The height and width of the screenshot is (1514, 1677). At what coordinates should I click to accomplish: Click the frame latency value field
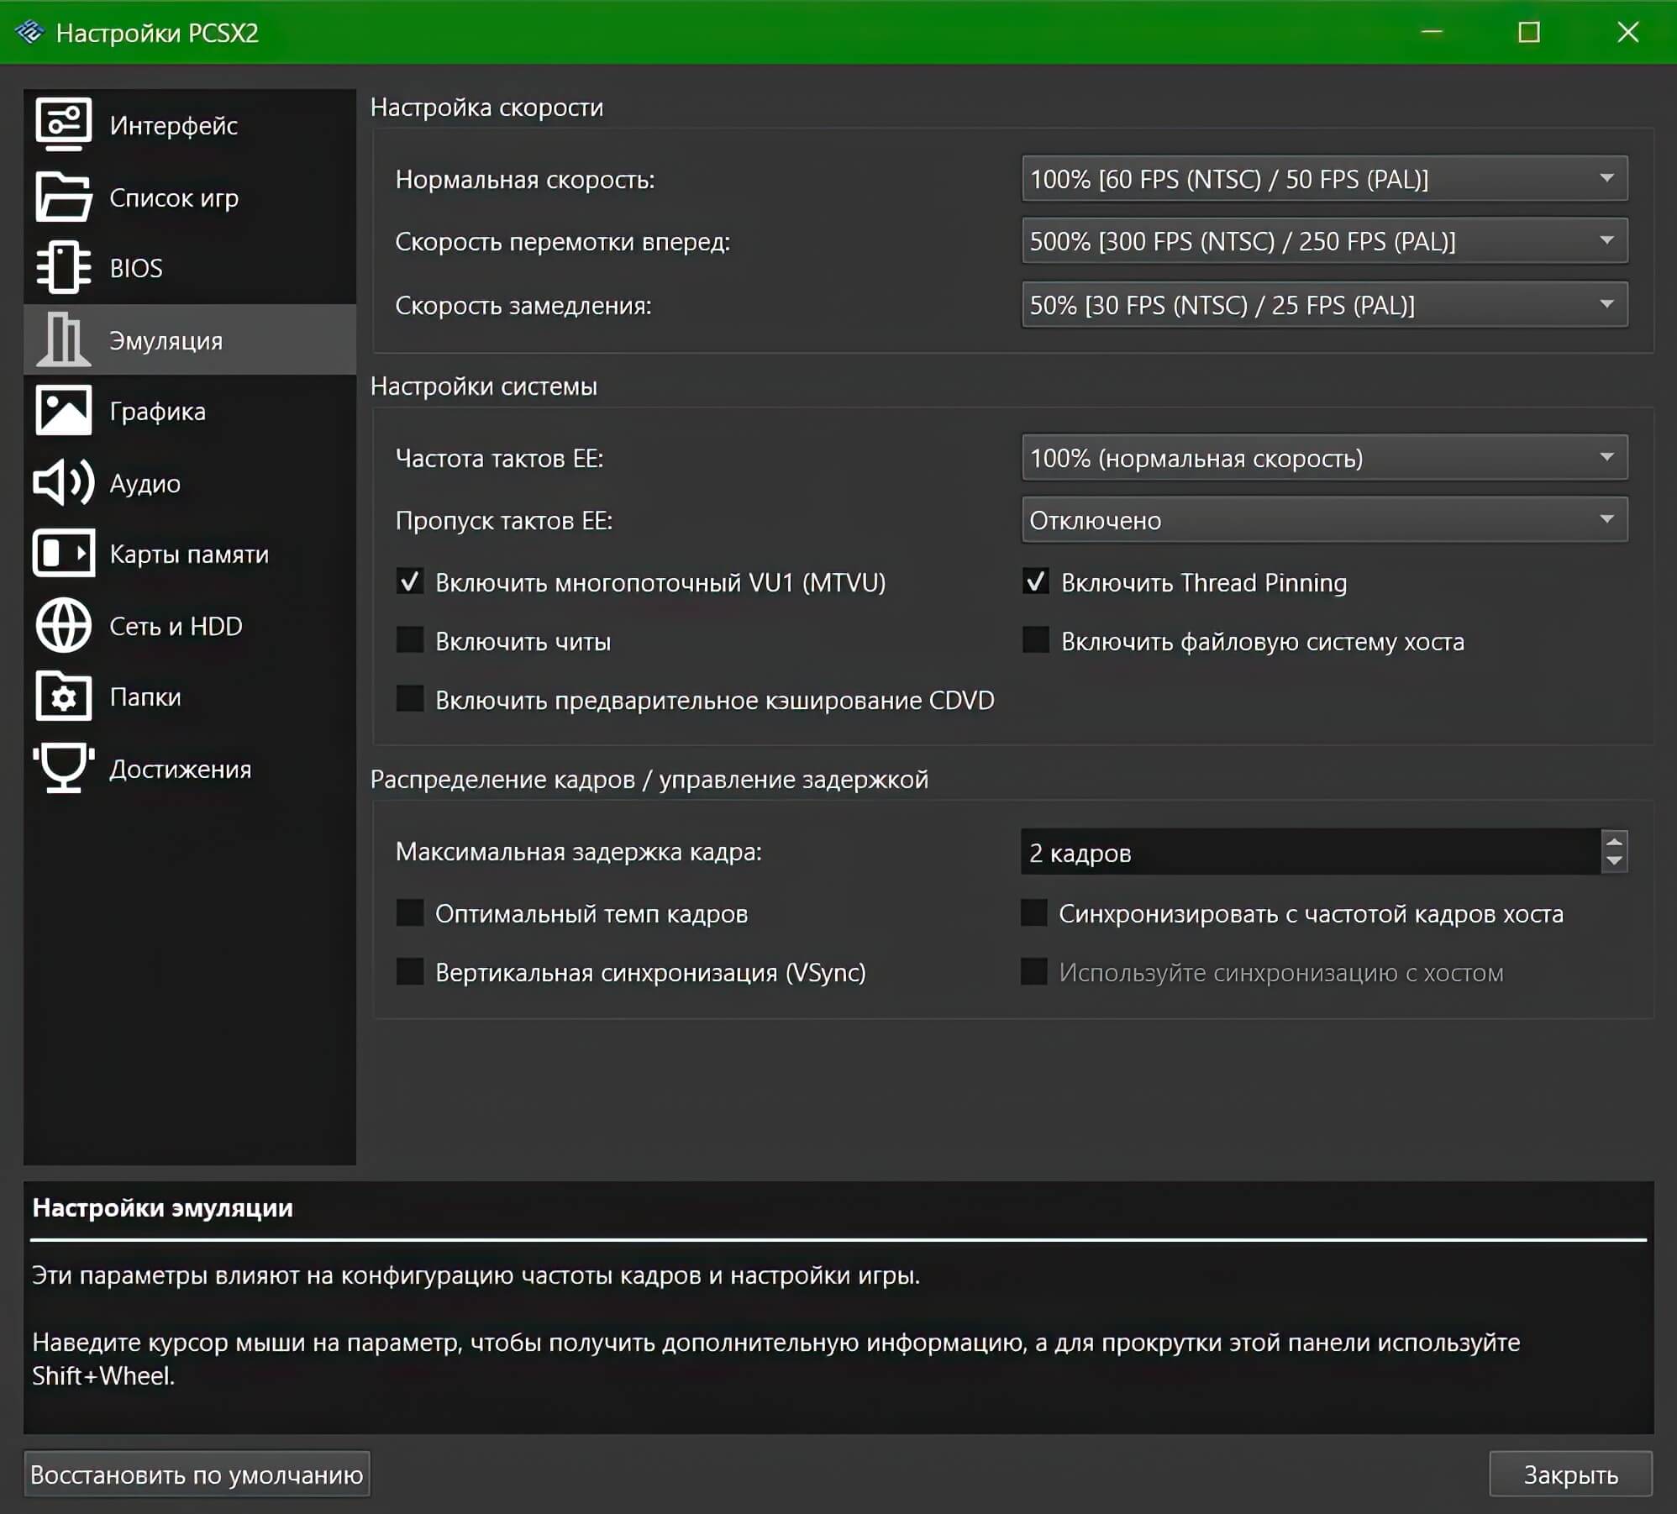1309,853
